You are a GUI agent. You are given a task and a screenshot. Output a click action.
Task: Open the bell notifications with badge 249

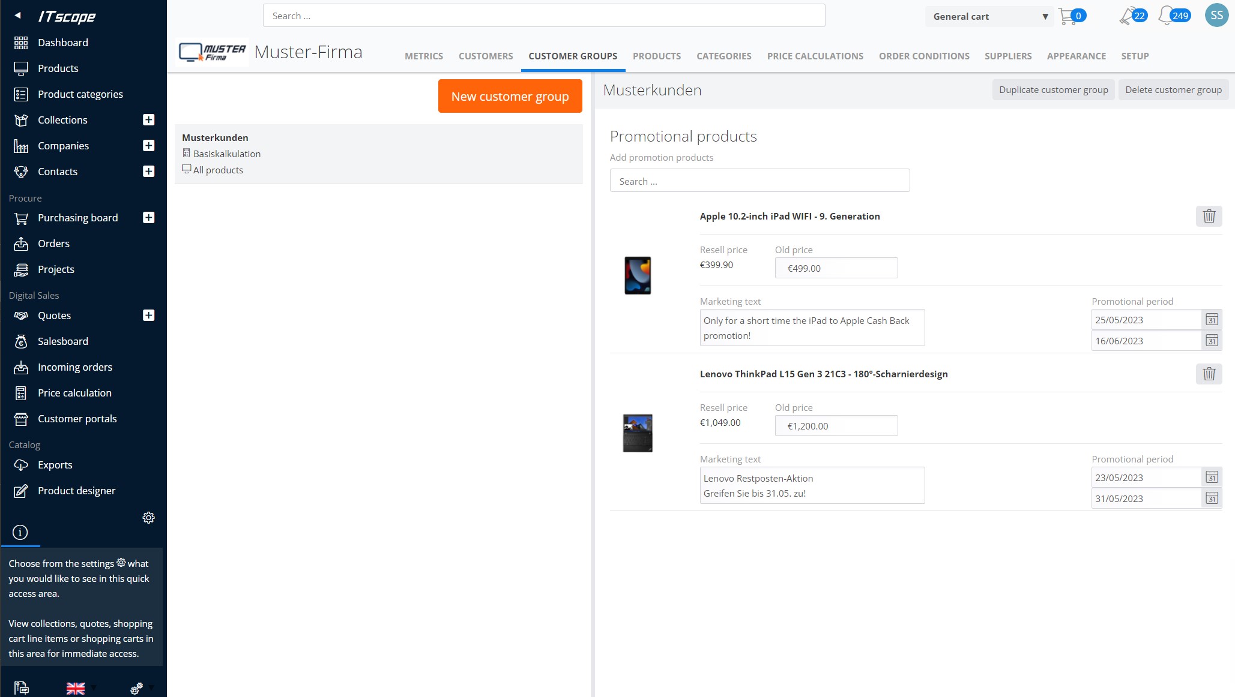[x=1174, y=16]
